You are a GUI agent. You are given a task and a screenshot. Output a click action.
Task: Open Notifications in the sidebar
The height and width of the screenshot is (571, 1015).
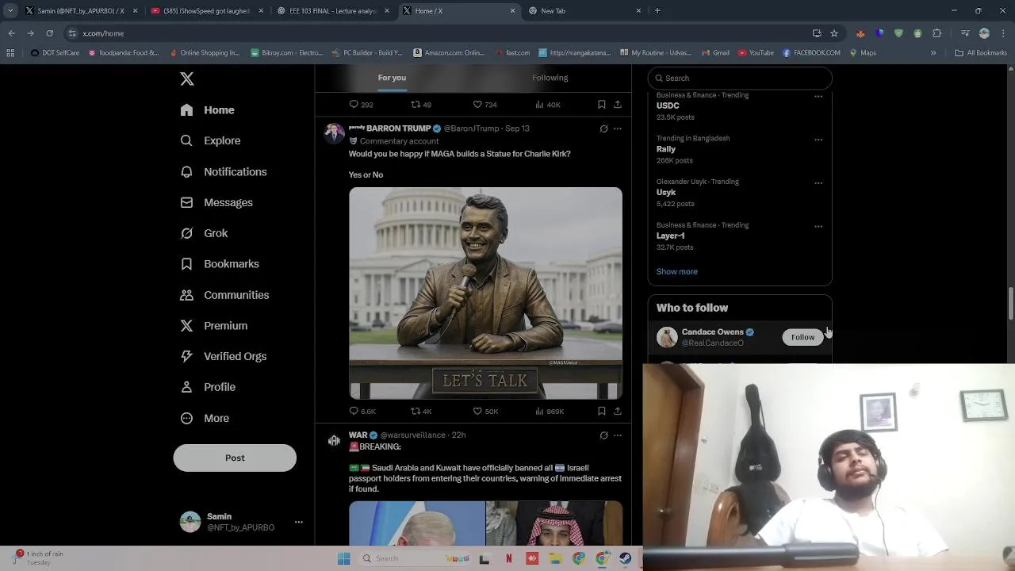pos(224,171)
